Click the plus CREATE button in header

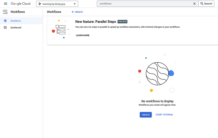(x=77, y=12)
